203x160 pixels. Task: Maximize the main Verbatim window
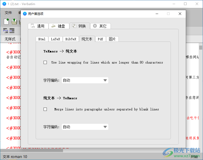point(185,4)
